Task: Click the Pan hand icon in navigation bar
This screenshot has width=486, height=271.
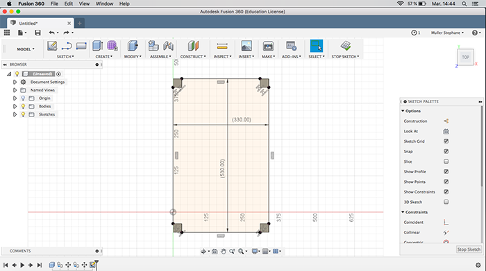Action: pyautogui.click(x=223, y=252)
